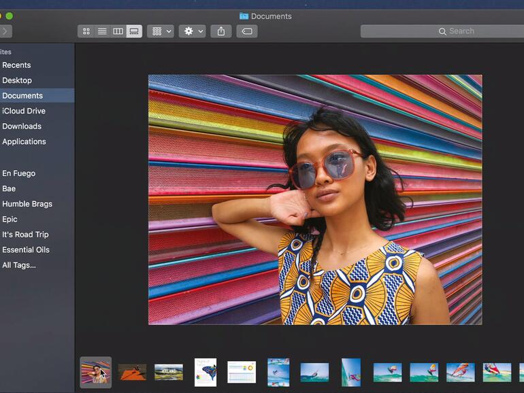Click the large preview photo
This screenshot has height=393, width=524.
(x=315, y=200)
